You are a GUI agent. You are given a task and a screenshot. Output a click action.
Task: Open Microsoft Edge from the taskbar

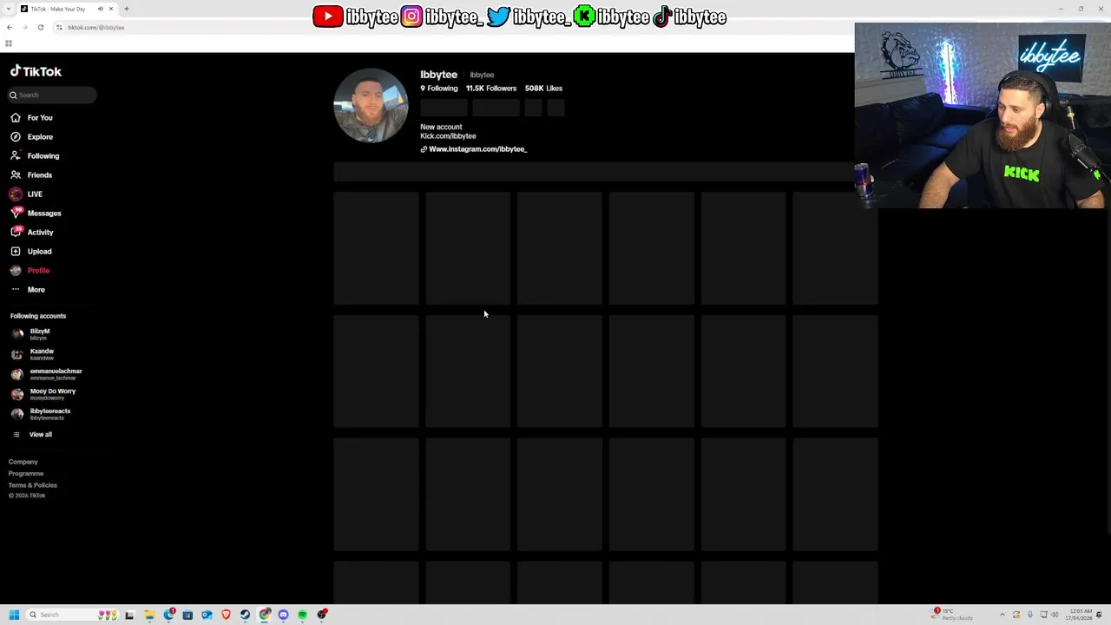click(x=168, y=615)
